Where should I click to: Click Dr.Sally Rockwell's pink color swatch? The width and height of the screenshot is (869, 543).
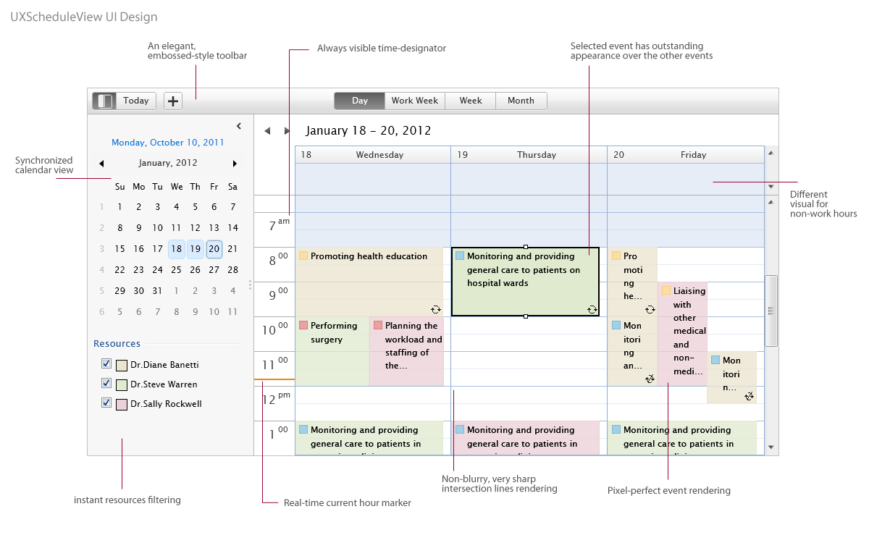(x=122, y=405)
